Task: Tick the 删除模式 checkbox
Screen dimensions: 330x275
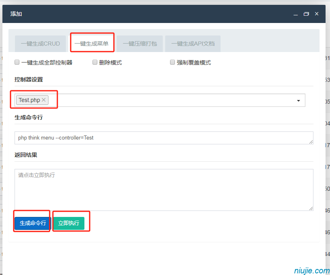Action: click(95, 62)
